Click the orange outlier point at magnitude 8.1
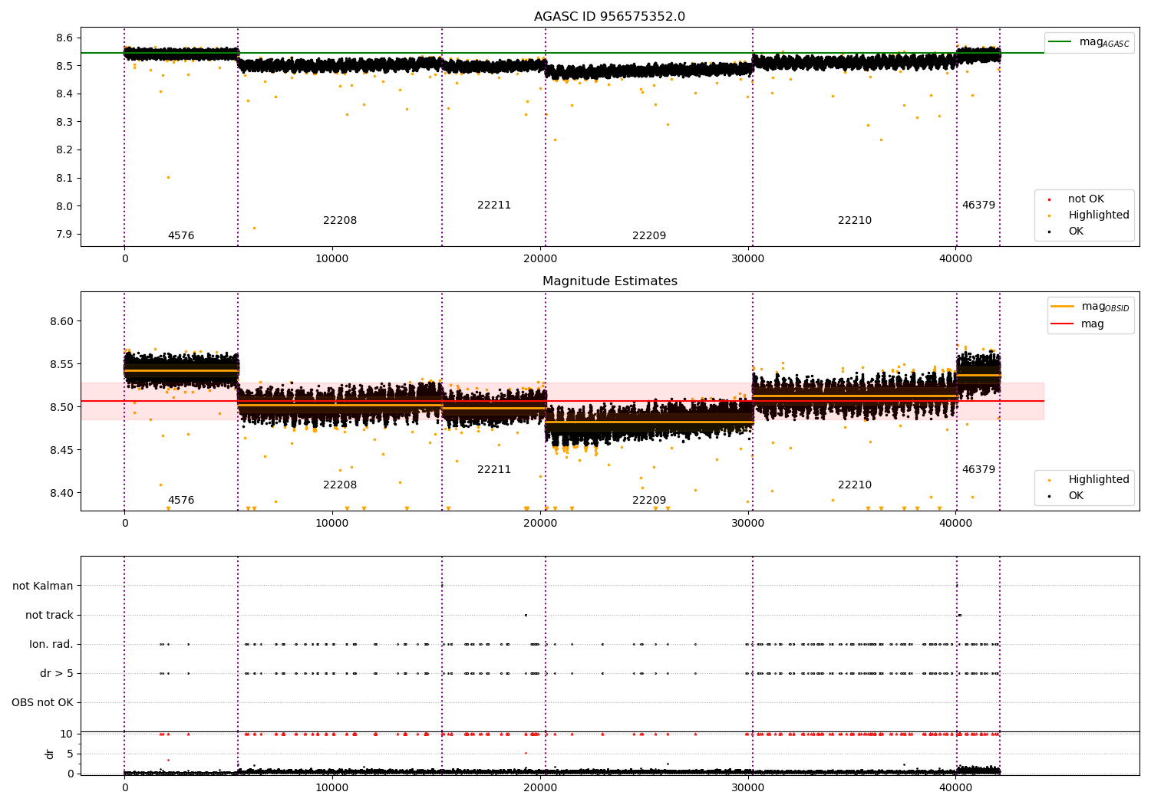The image size is (1151, 805). pyautogui.click(x=168, y=178)
